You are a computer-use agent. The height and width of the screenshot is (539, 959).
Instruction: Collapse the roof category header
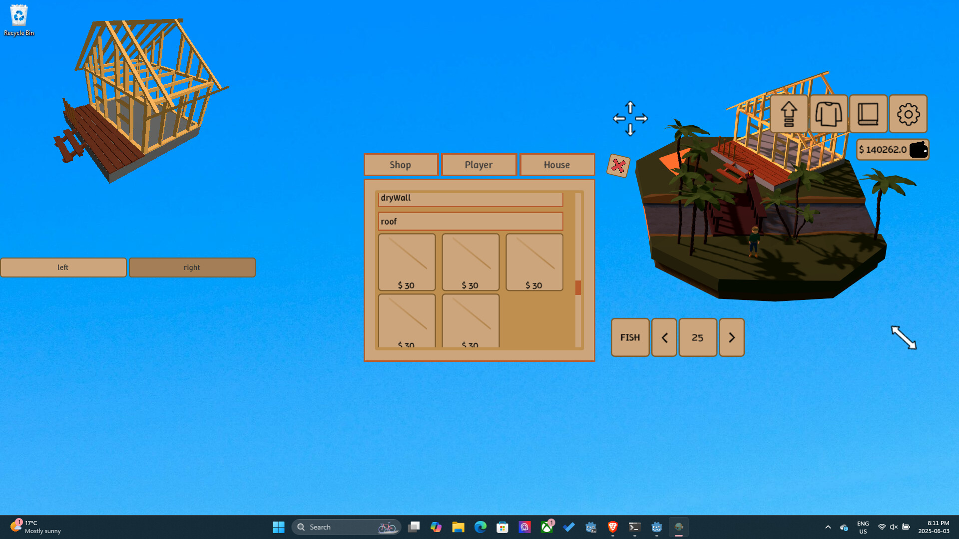[470, 222]
